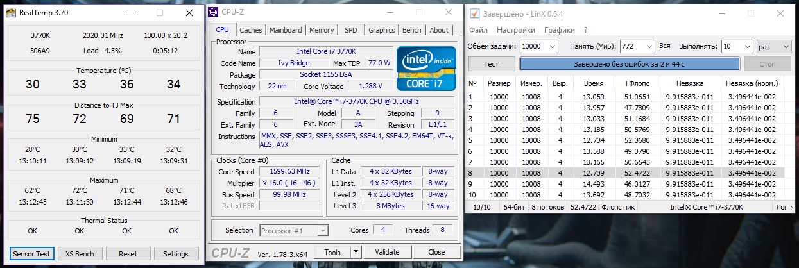Image resolution: width=799 pixels, height=268 pixels.
Task: Open the Memory tab in CPU-Z
Action: [x=322, y=30]
